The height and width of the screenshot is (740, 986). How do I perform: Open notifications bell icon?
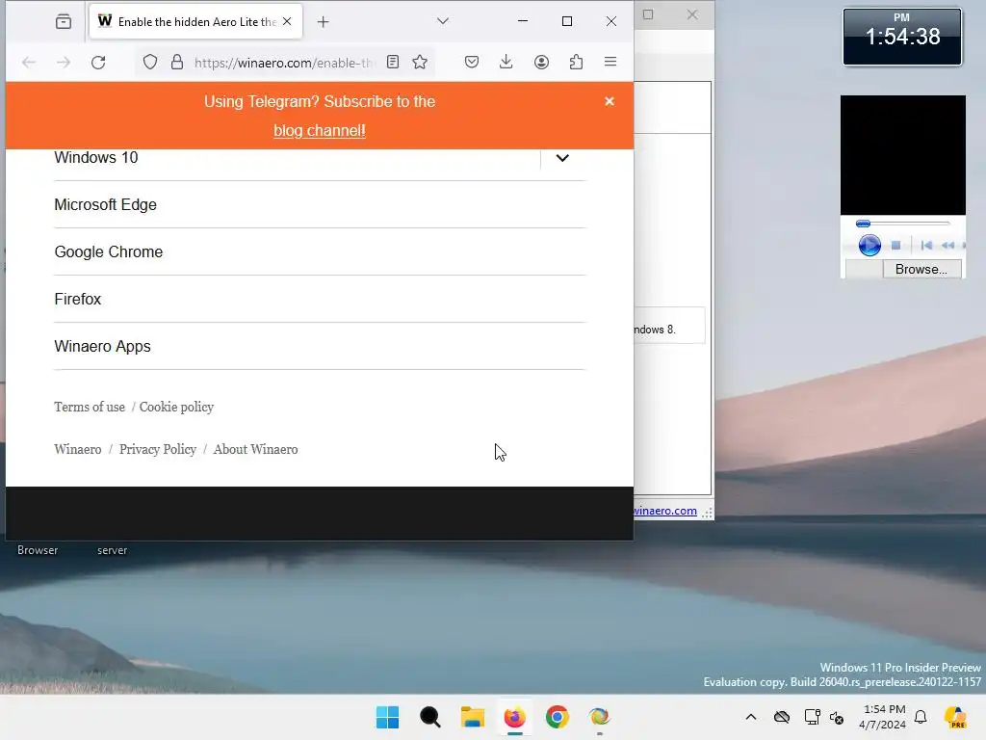921,717
